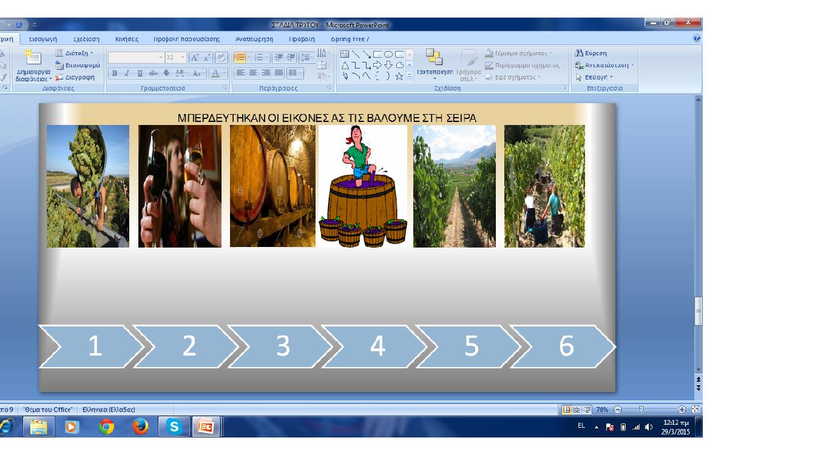Select the Right Arrow shape
Viewport: 829px width, 466px height.
(x=377, y=65)
